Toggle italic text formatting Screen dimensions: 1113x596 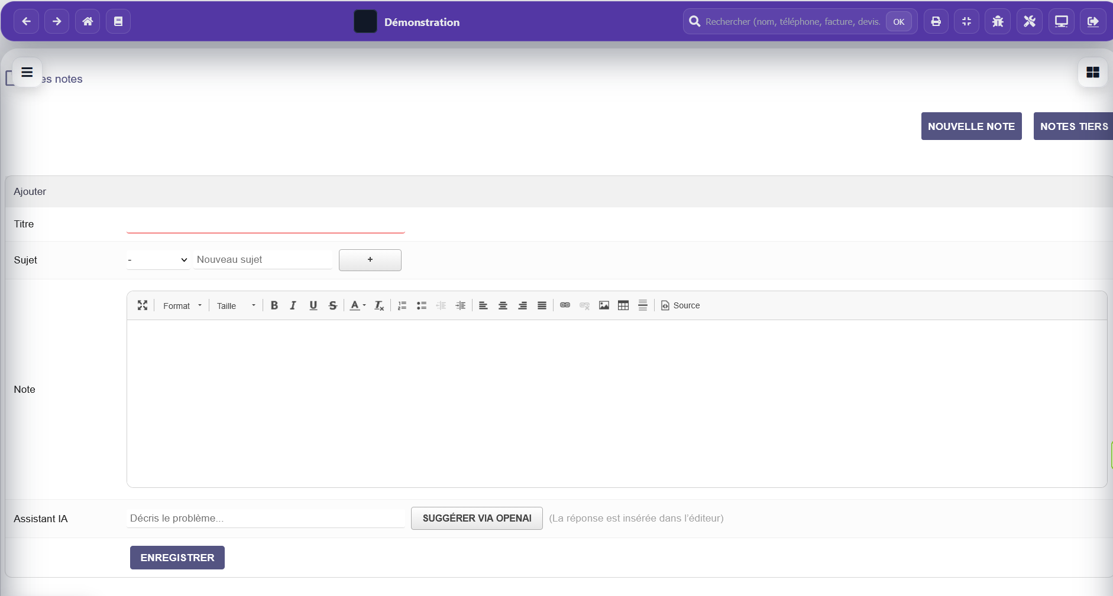click(x=293, y=305)
